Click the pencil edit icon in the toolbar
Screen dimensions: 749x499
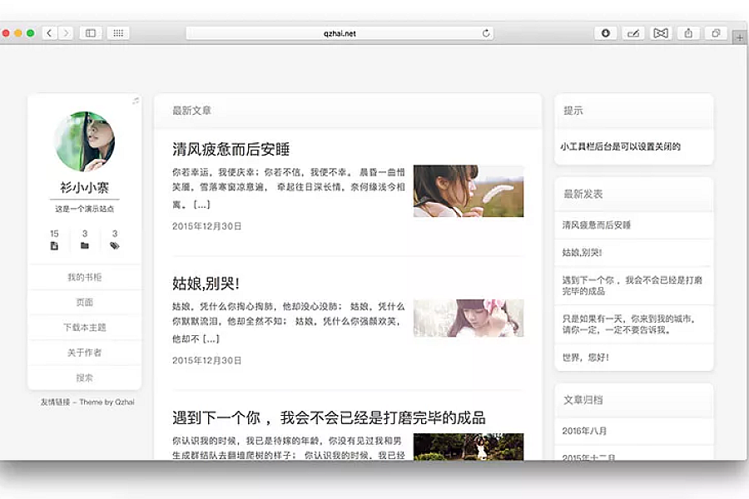pos(633,33)
